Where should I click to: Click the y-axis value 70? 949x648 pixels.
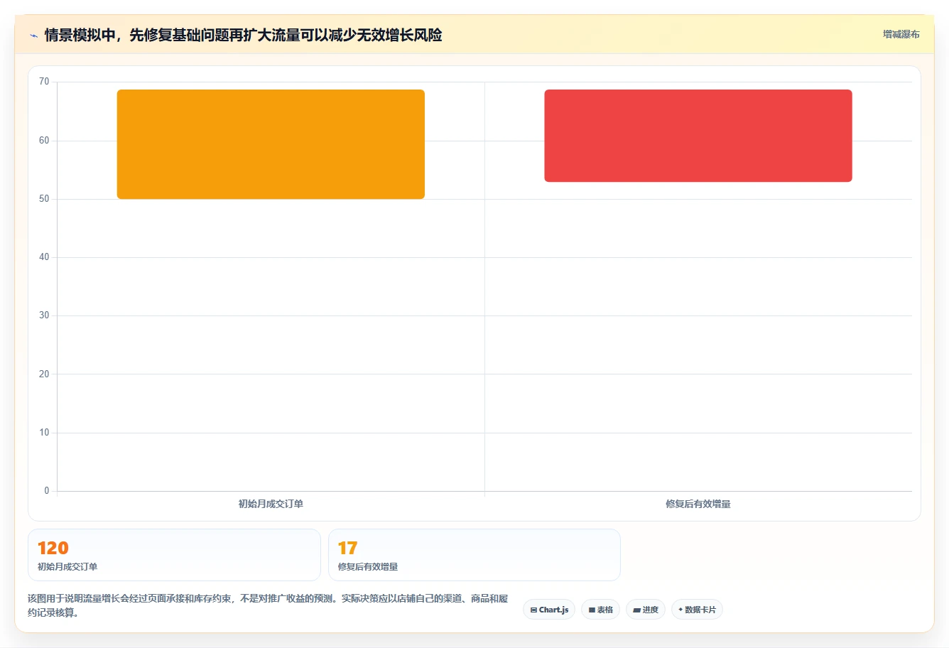click(x=44, y=82)
